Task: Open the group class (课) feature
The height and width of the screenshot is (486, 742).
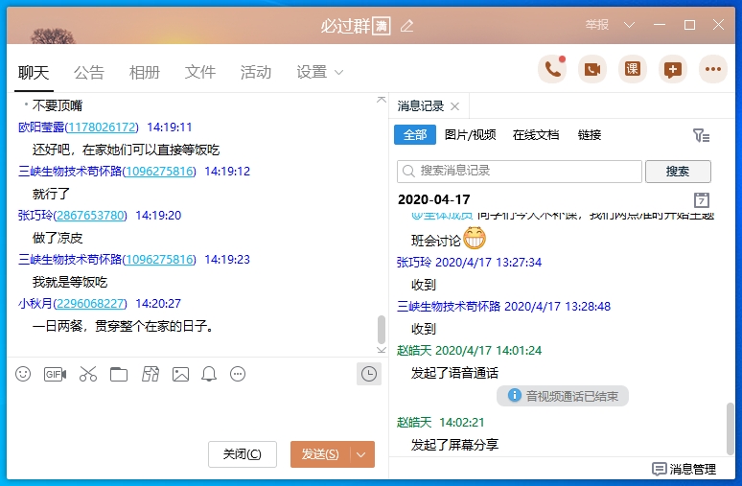Action: (633, 69)
